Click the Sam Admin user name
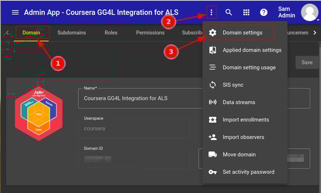 click(x=286, y=12)
